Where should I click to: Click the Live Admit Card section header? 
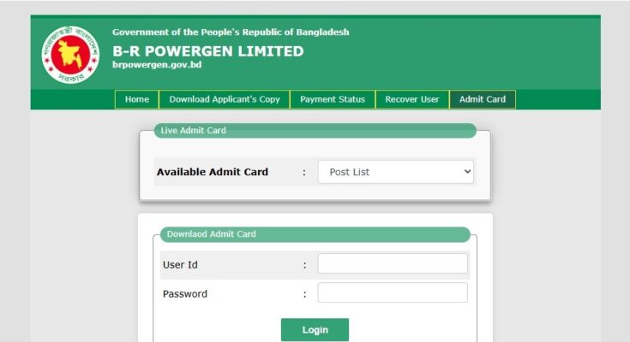click(193, 130)
